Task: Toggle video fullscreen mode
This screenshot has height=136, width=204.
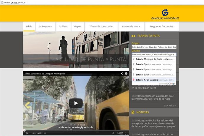Action: pos(127,133)
